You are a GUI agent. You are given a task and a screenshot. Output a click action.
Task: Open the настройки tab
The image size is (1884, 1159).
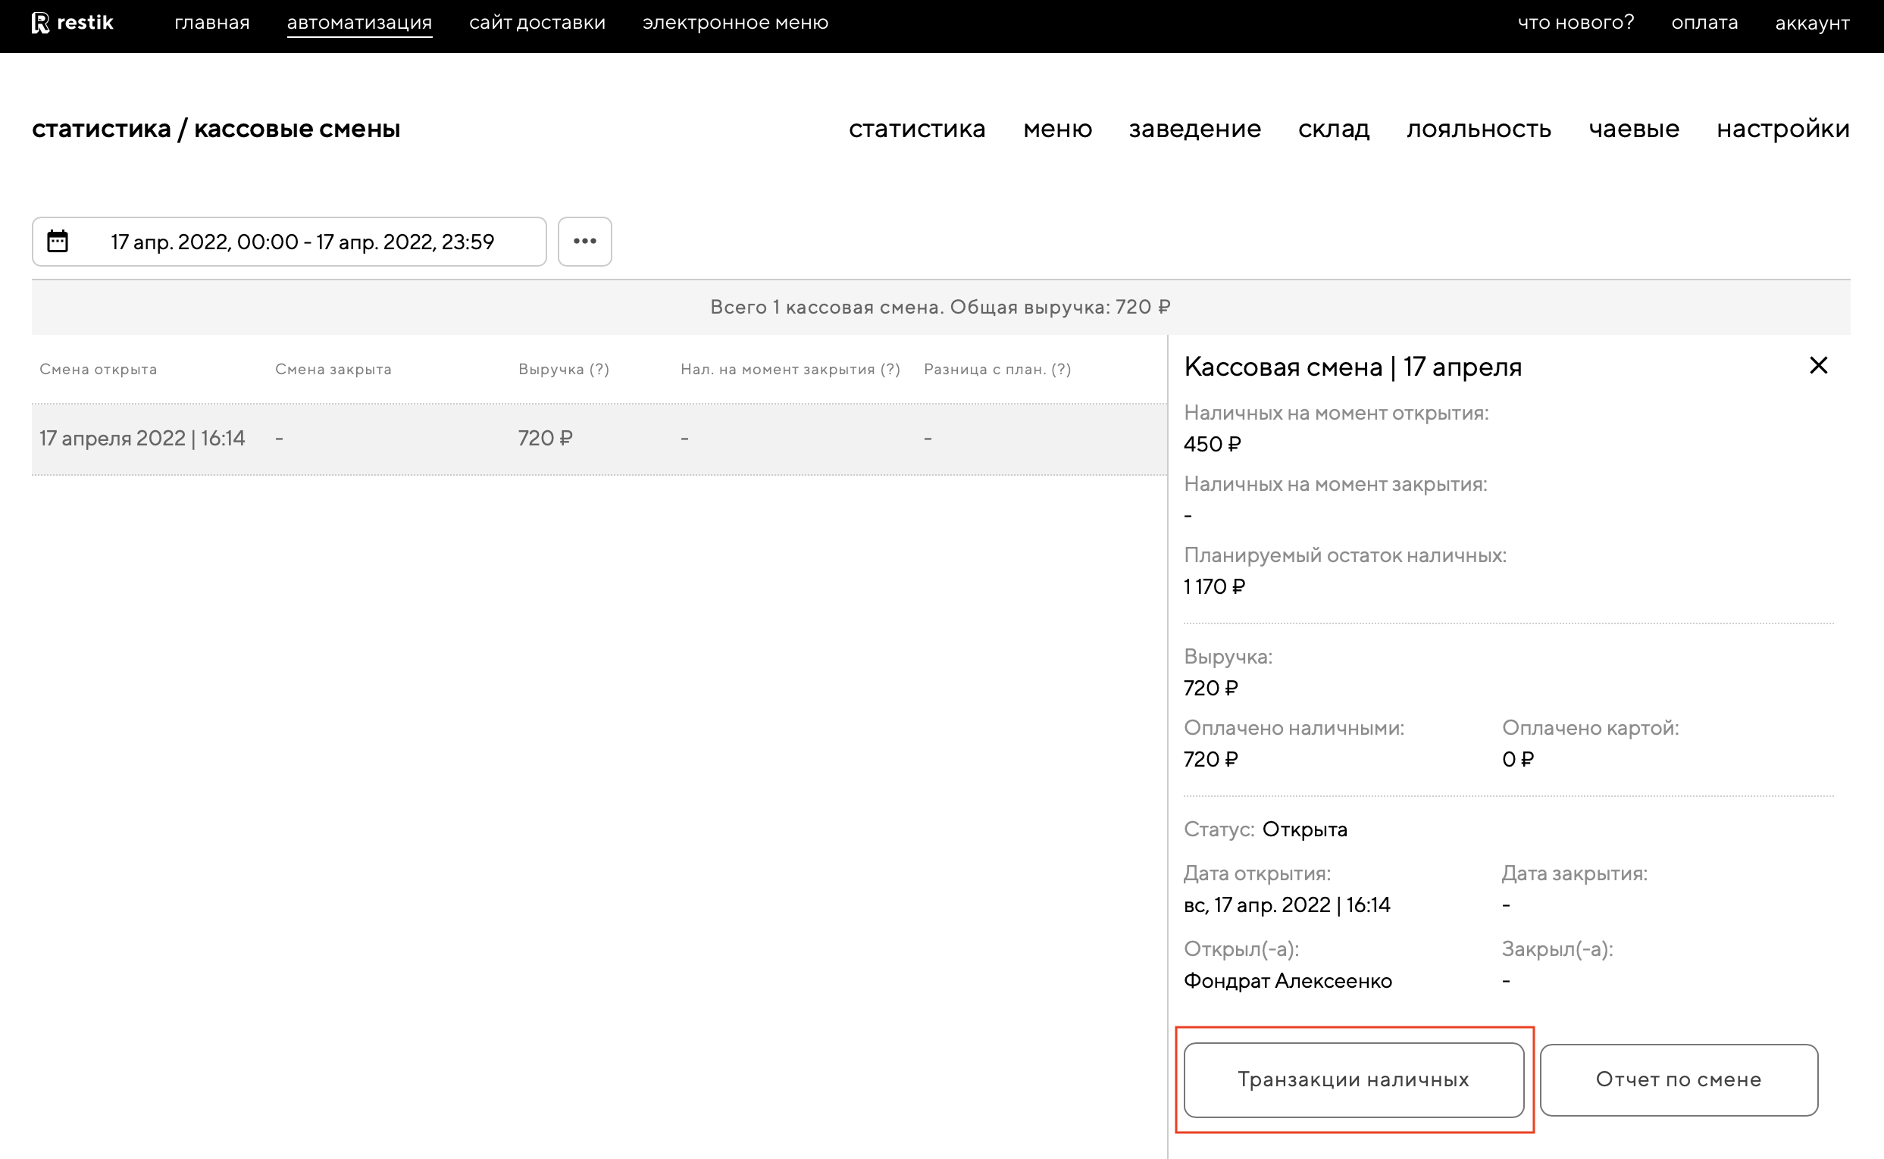pyautogui.click(x=1782, y=129)
